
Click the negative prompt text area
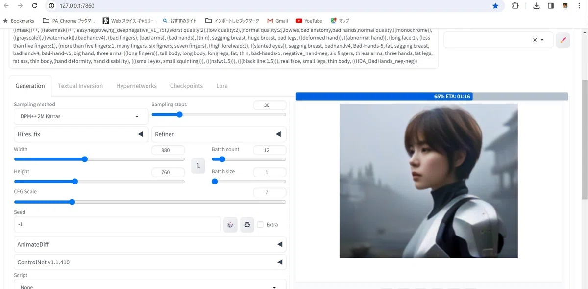(223, 47)
